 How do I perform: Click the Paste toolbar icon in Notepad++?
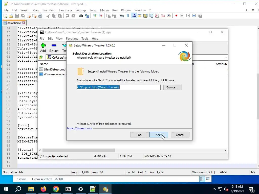coord(60,16)
